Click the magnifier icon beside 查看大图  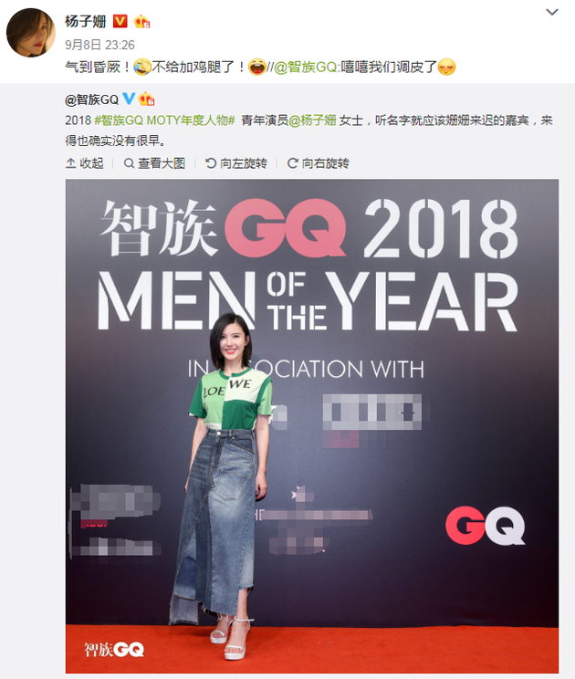(x=129, y=163)
